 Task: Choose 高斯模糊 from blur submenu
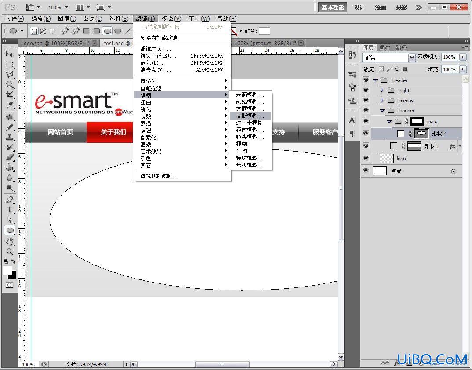pos(250,116)
